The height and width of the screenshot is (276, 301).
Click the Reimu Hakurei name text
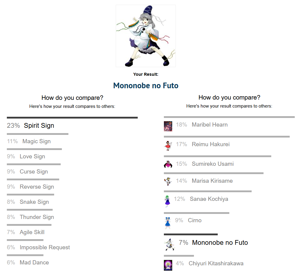pos(211,144)
